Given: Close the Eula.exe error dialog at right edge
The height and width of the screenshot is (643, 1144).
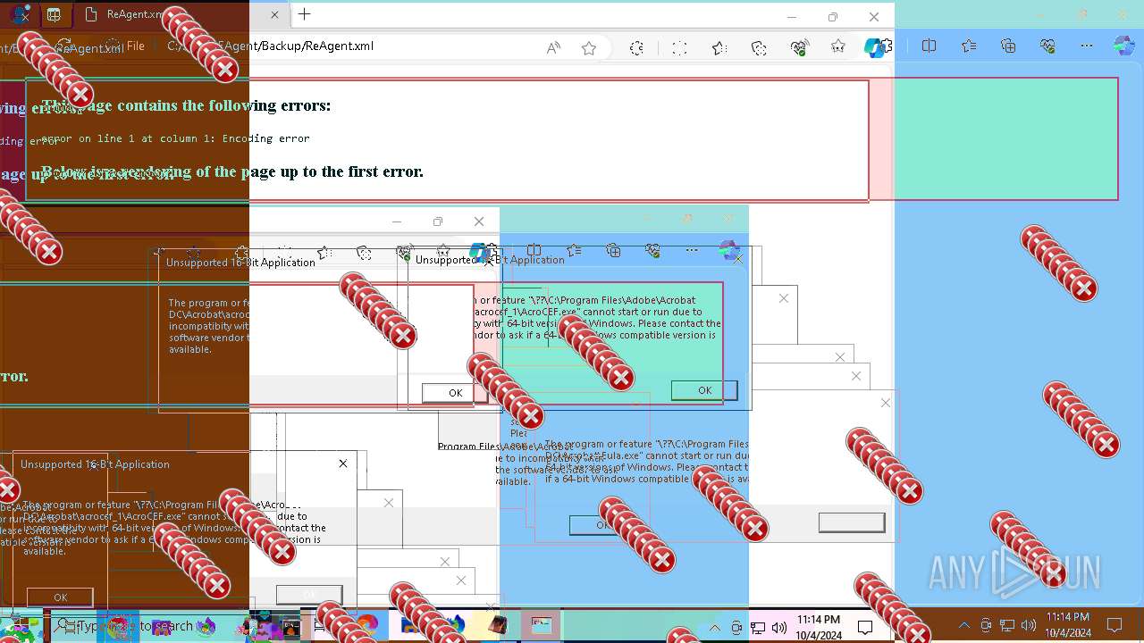Looking at the screenshot, I should [x=885, y=403].
